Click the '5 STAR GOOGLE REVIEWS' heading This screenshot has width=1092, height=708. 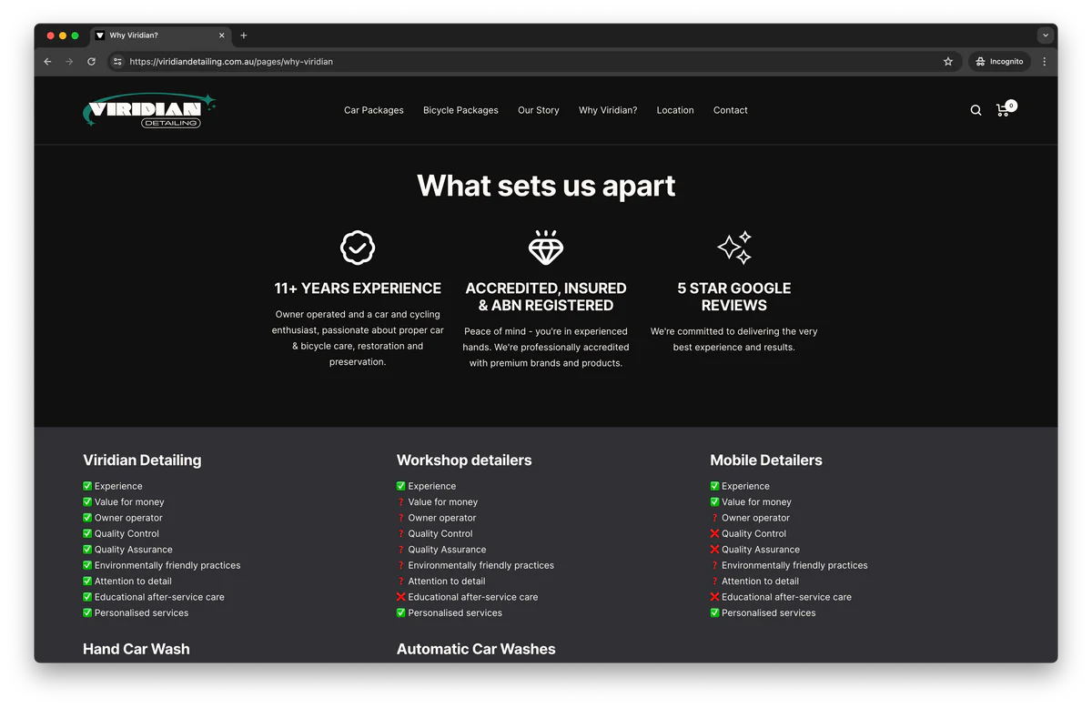[734, 297]
